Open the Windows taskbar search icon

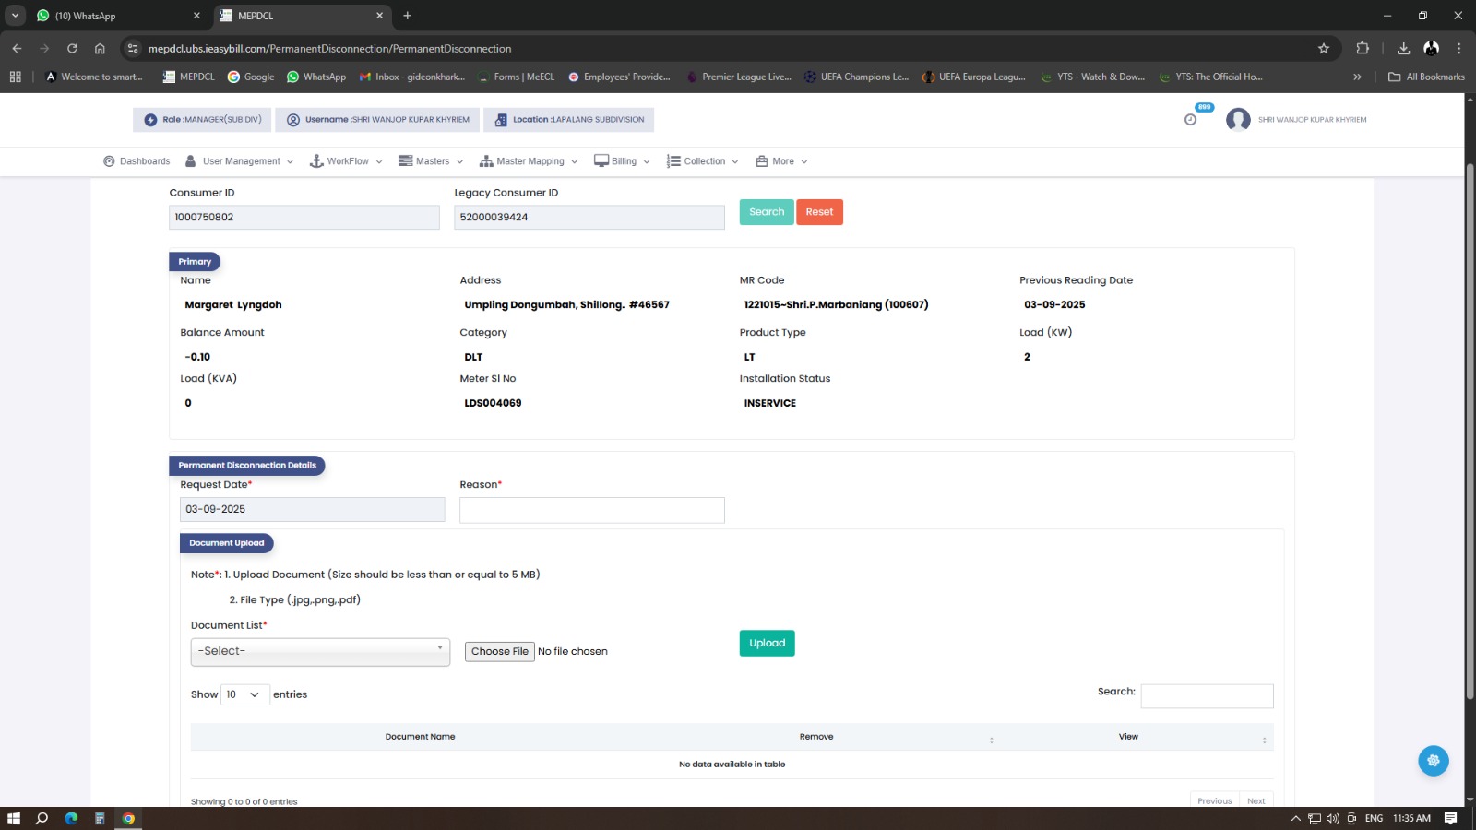pyautogui.click(x=42, y=818)
